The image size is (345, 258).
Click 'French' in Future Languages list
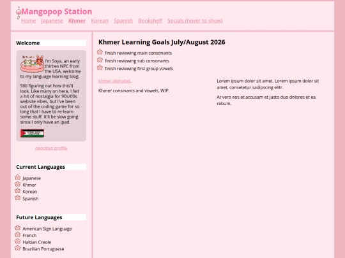pyautogui.click(x=29, y=236)
